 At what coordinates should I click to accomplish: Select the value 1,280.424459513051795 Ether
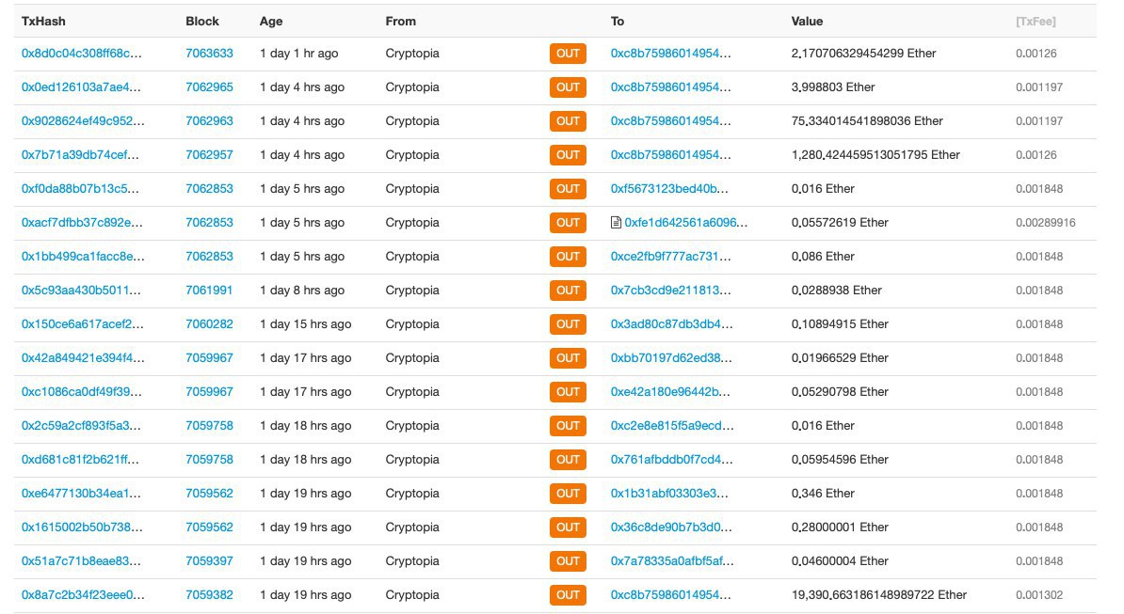pos(875,154)
